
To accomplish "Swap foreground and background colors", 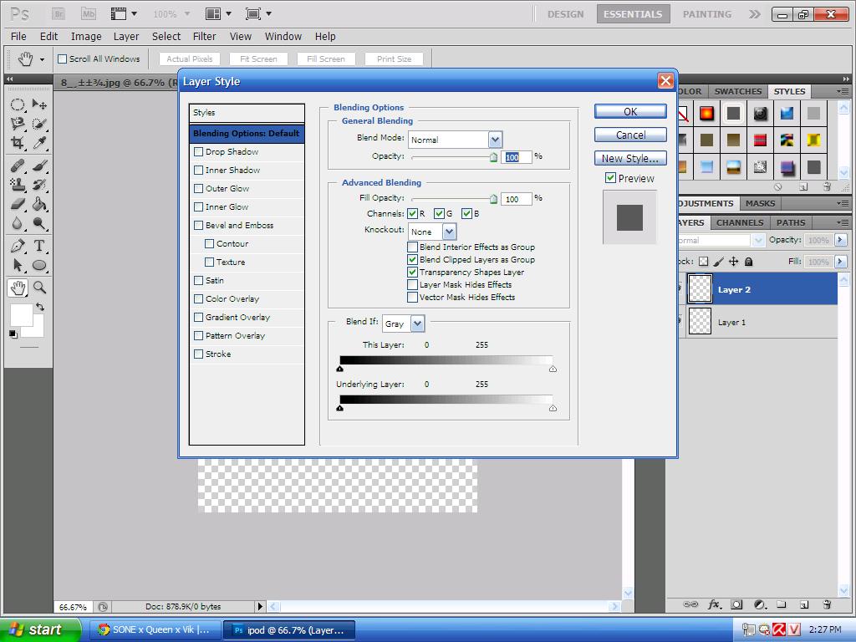I will [40, 307].
